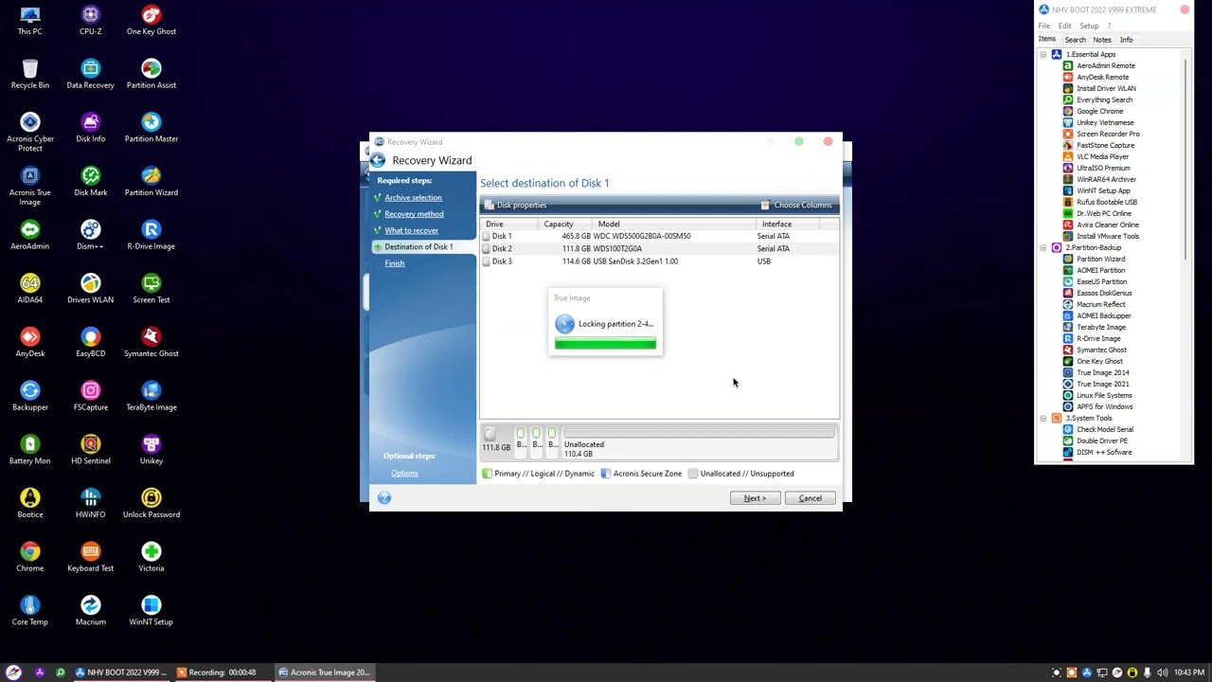Open EasyBCD desktop icon
This screenshot has height=682, width=1212.
(x=90, y=343)
